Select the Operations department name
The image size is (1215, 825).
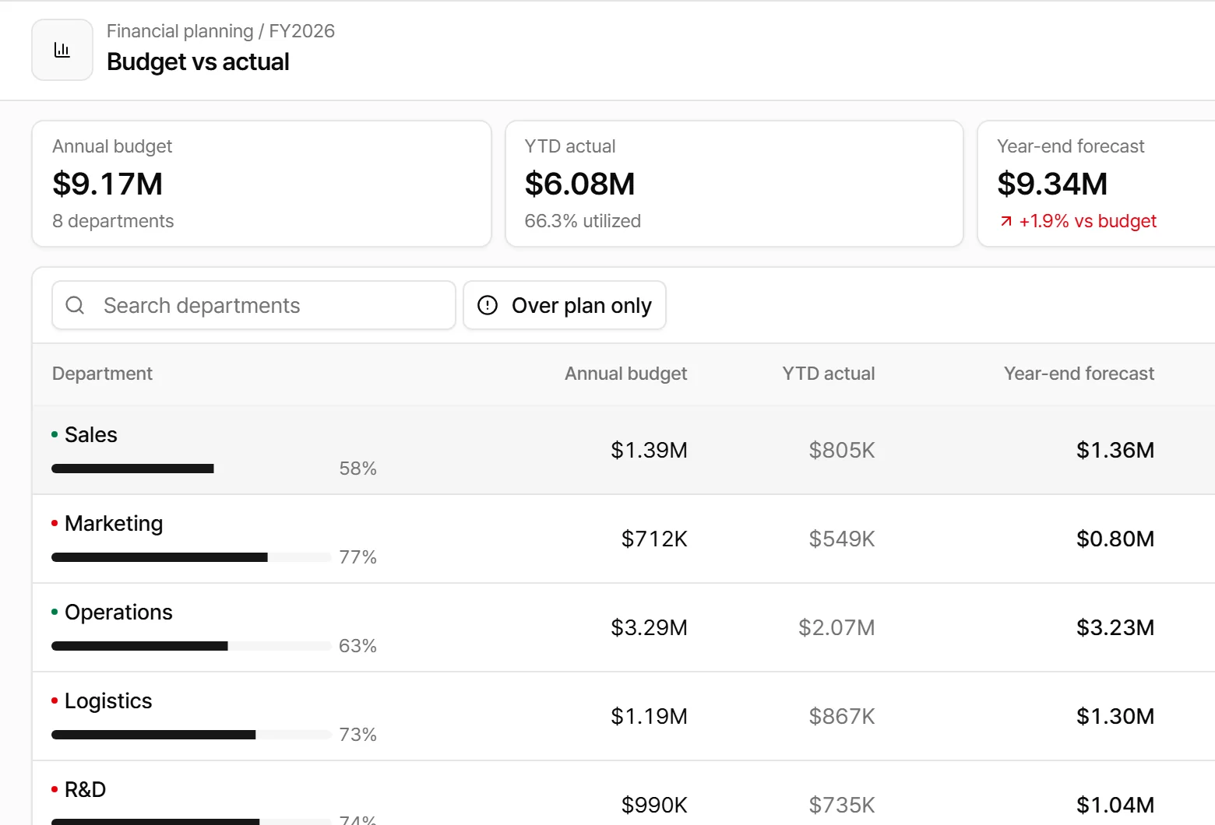(118, 612)
